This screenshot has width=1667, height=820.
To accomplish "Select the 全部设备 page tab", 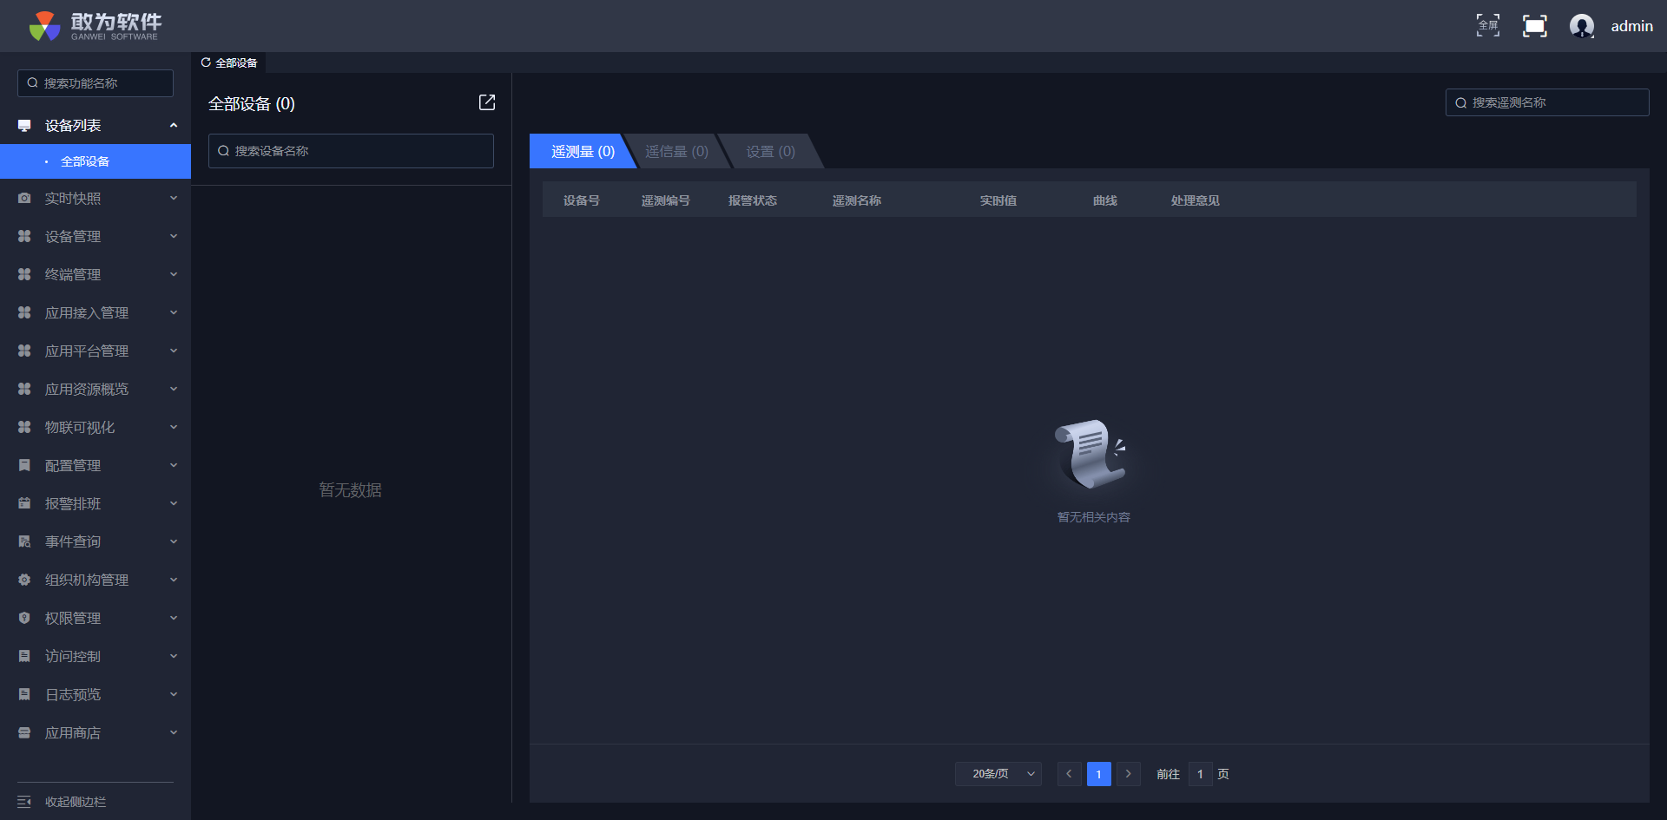I will tap(228, 62).
